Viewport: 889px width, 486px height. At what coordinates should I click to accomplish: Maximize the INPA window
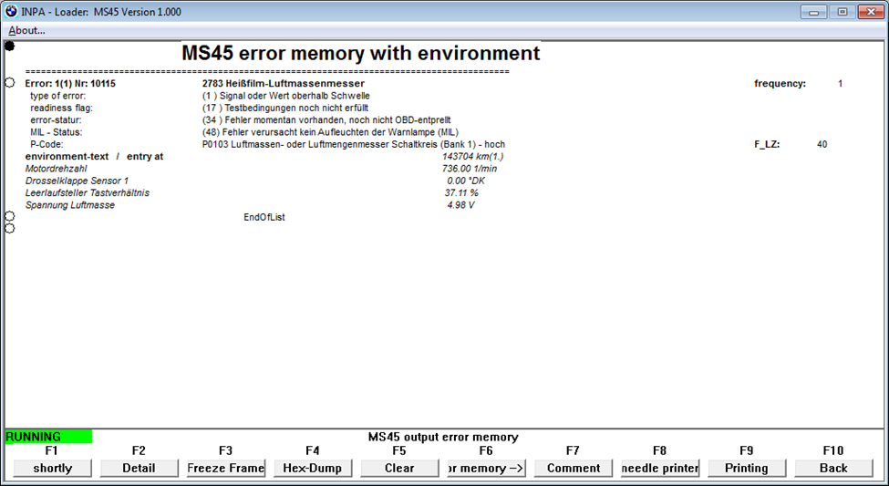tap(842, 12)
